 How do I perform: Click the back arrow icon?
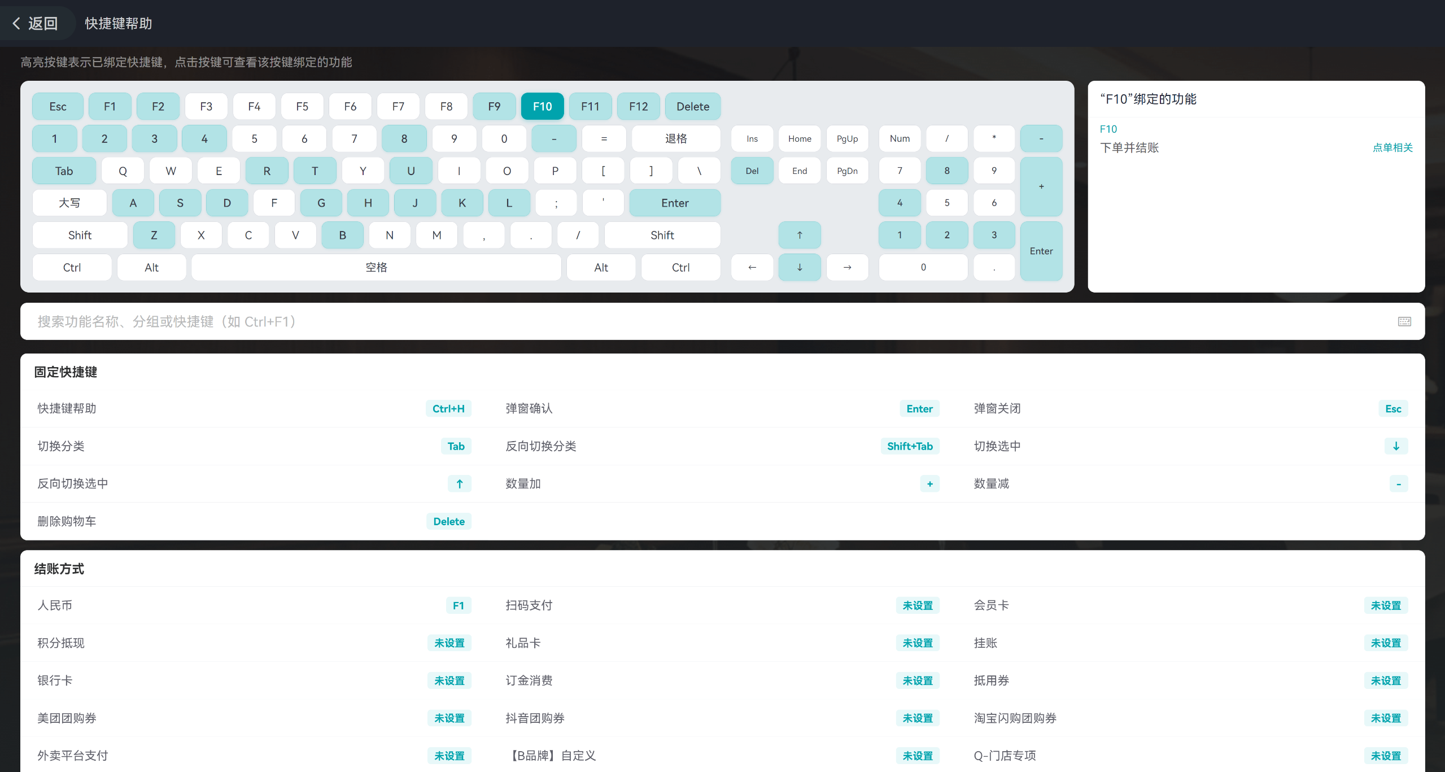16,23
